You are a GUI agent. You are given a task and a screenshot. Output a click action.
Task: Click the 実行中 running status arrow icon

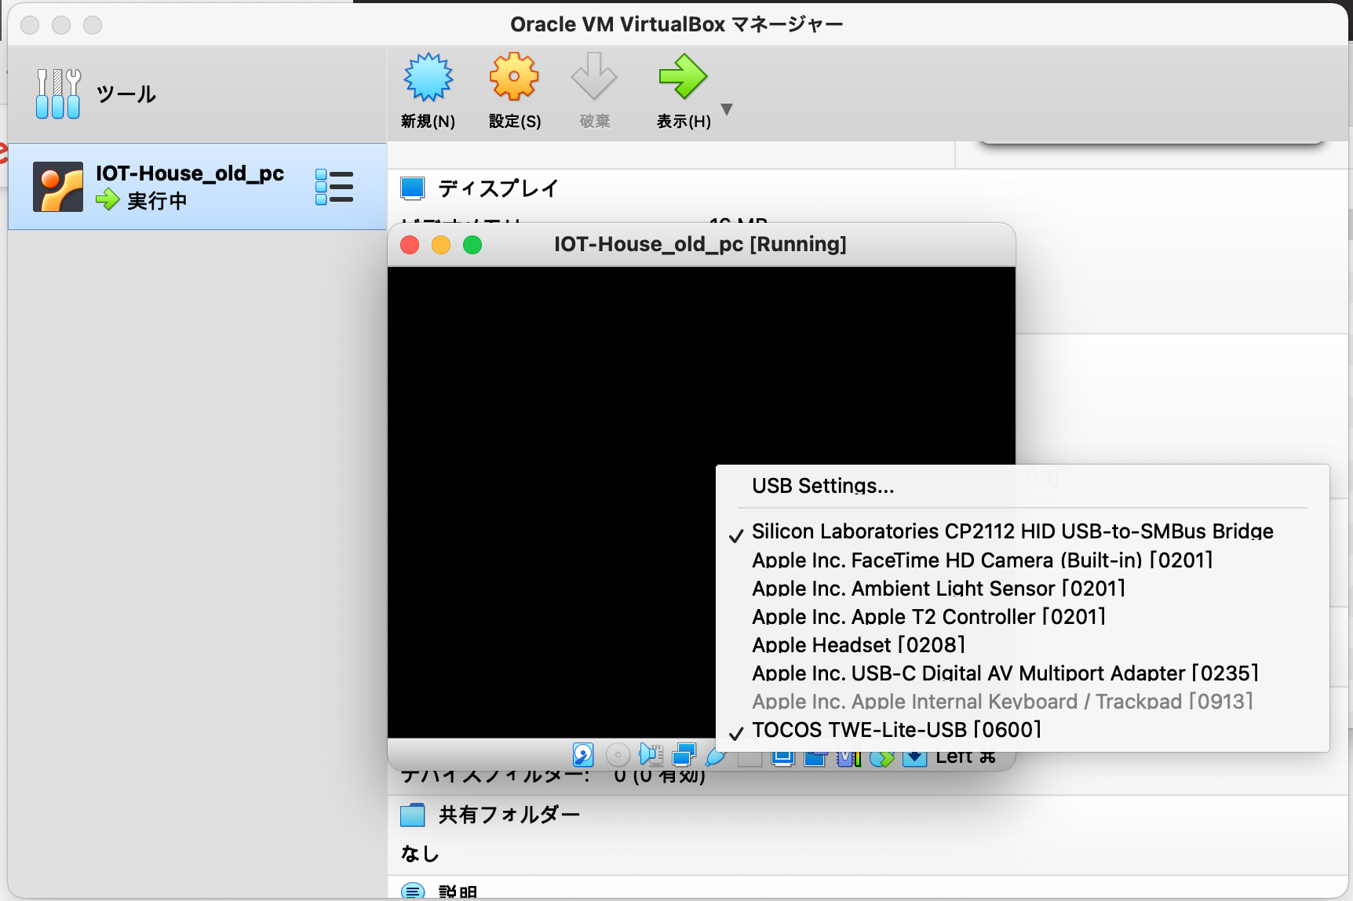(x=108, y=200)
